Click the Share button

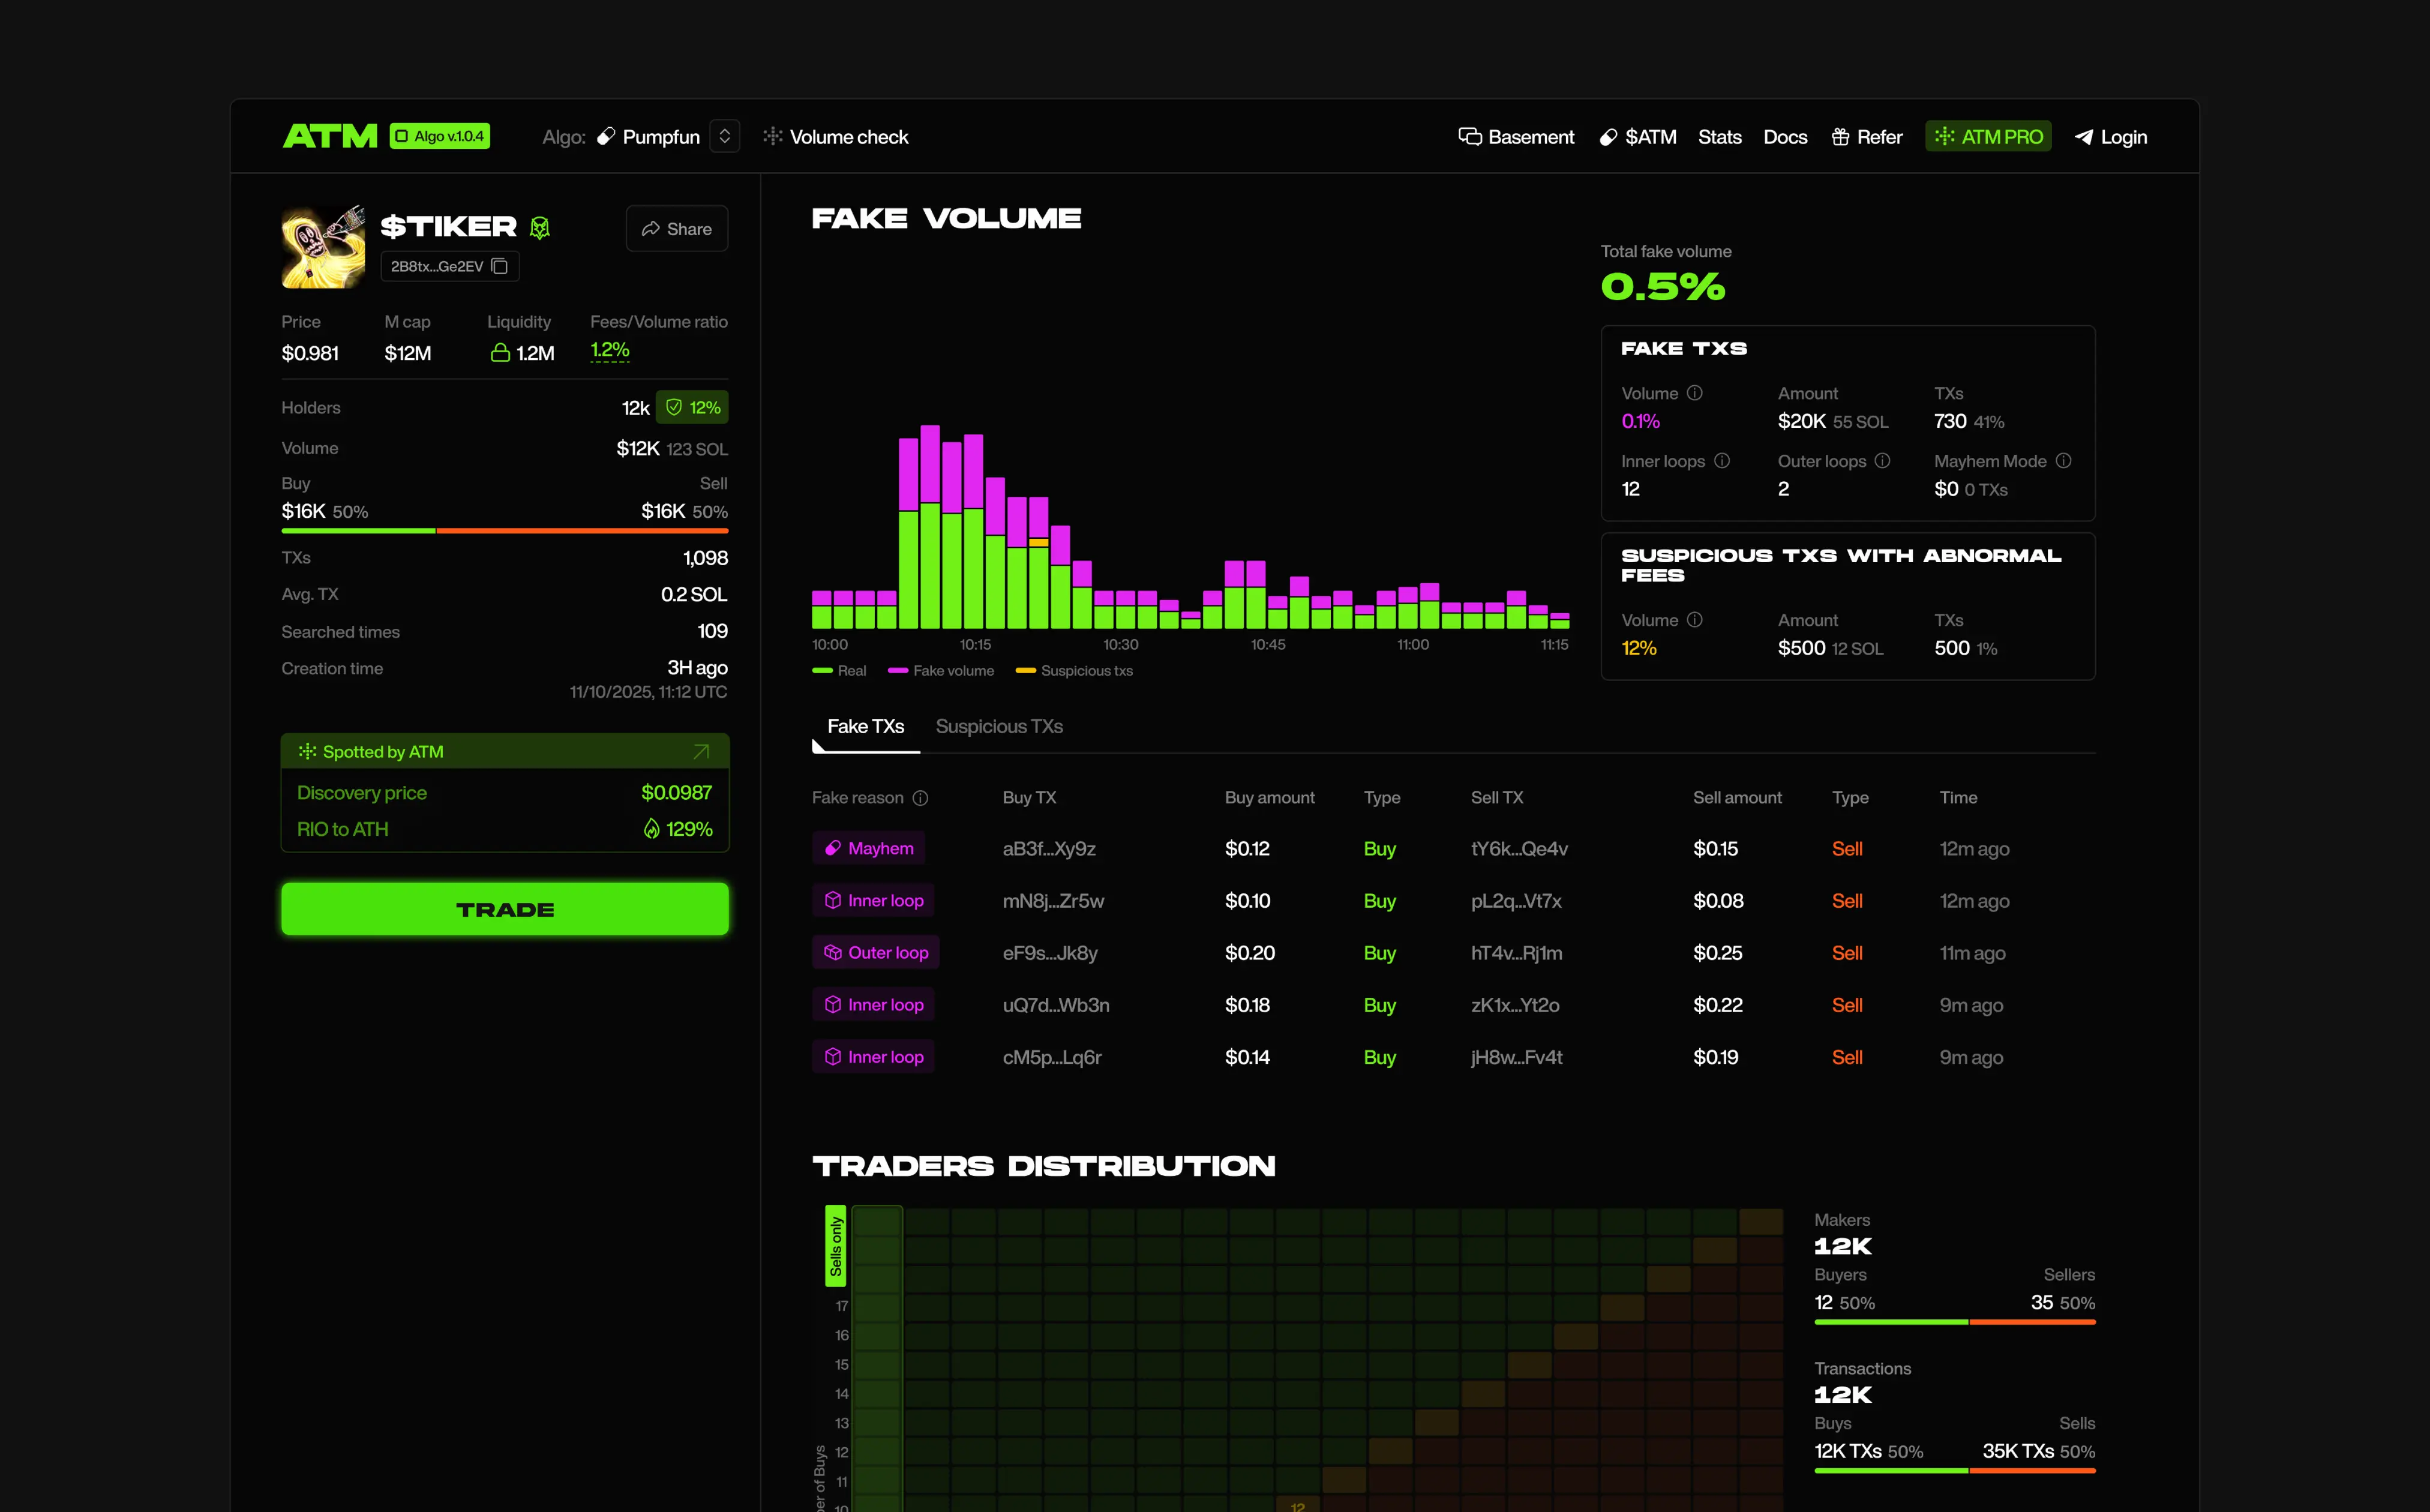(x=677, y=229)
